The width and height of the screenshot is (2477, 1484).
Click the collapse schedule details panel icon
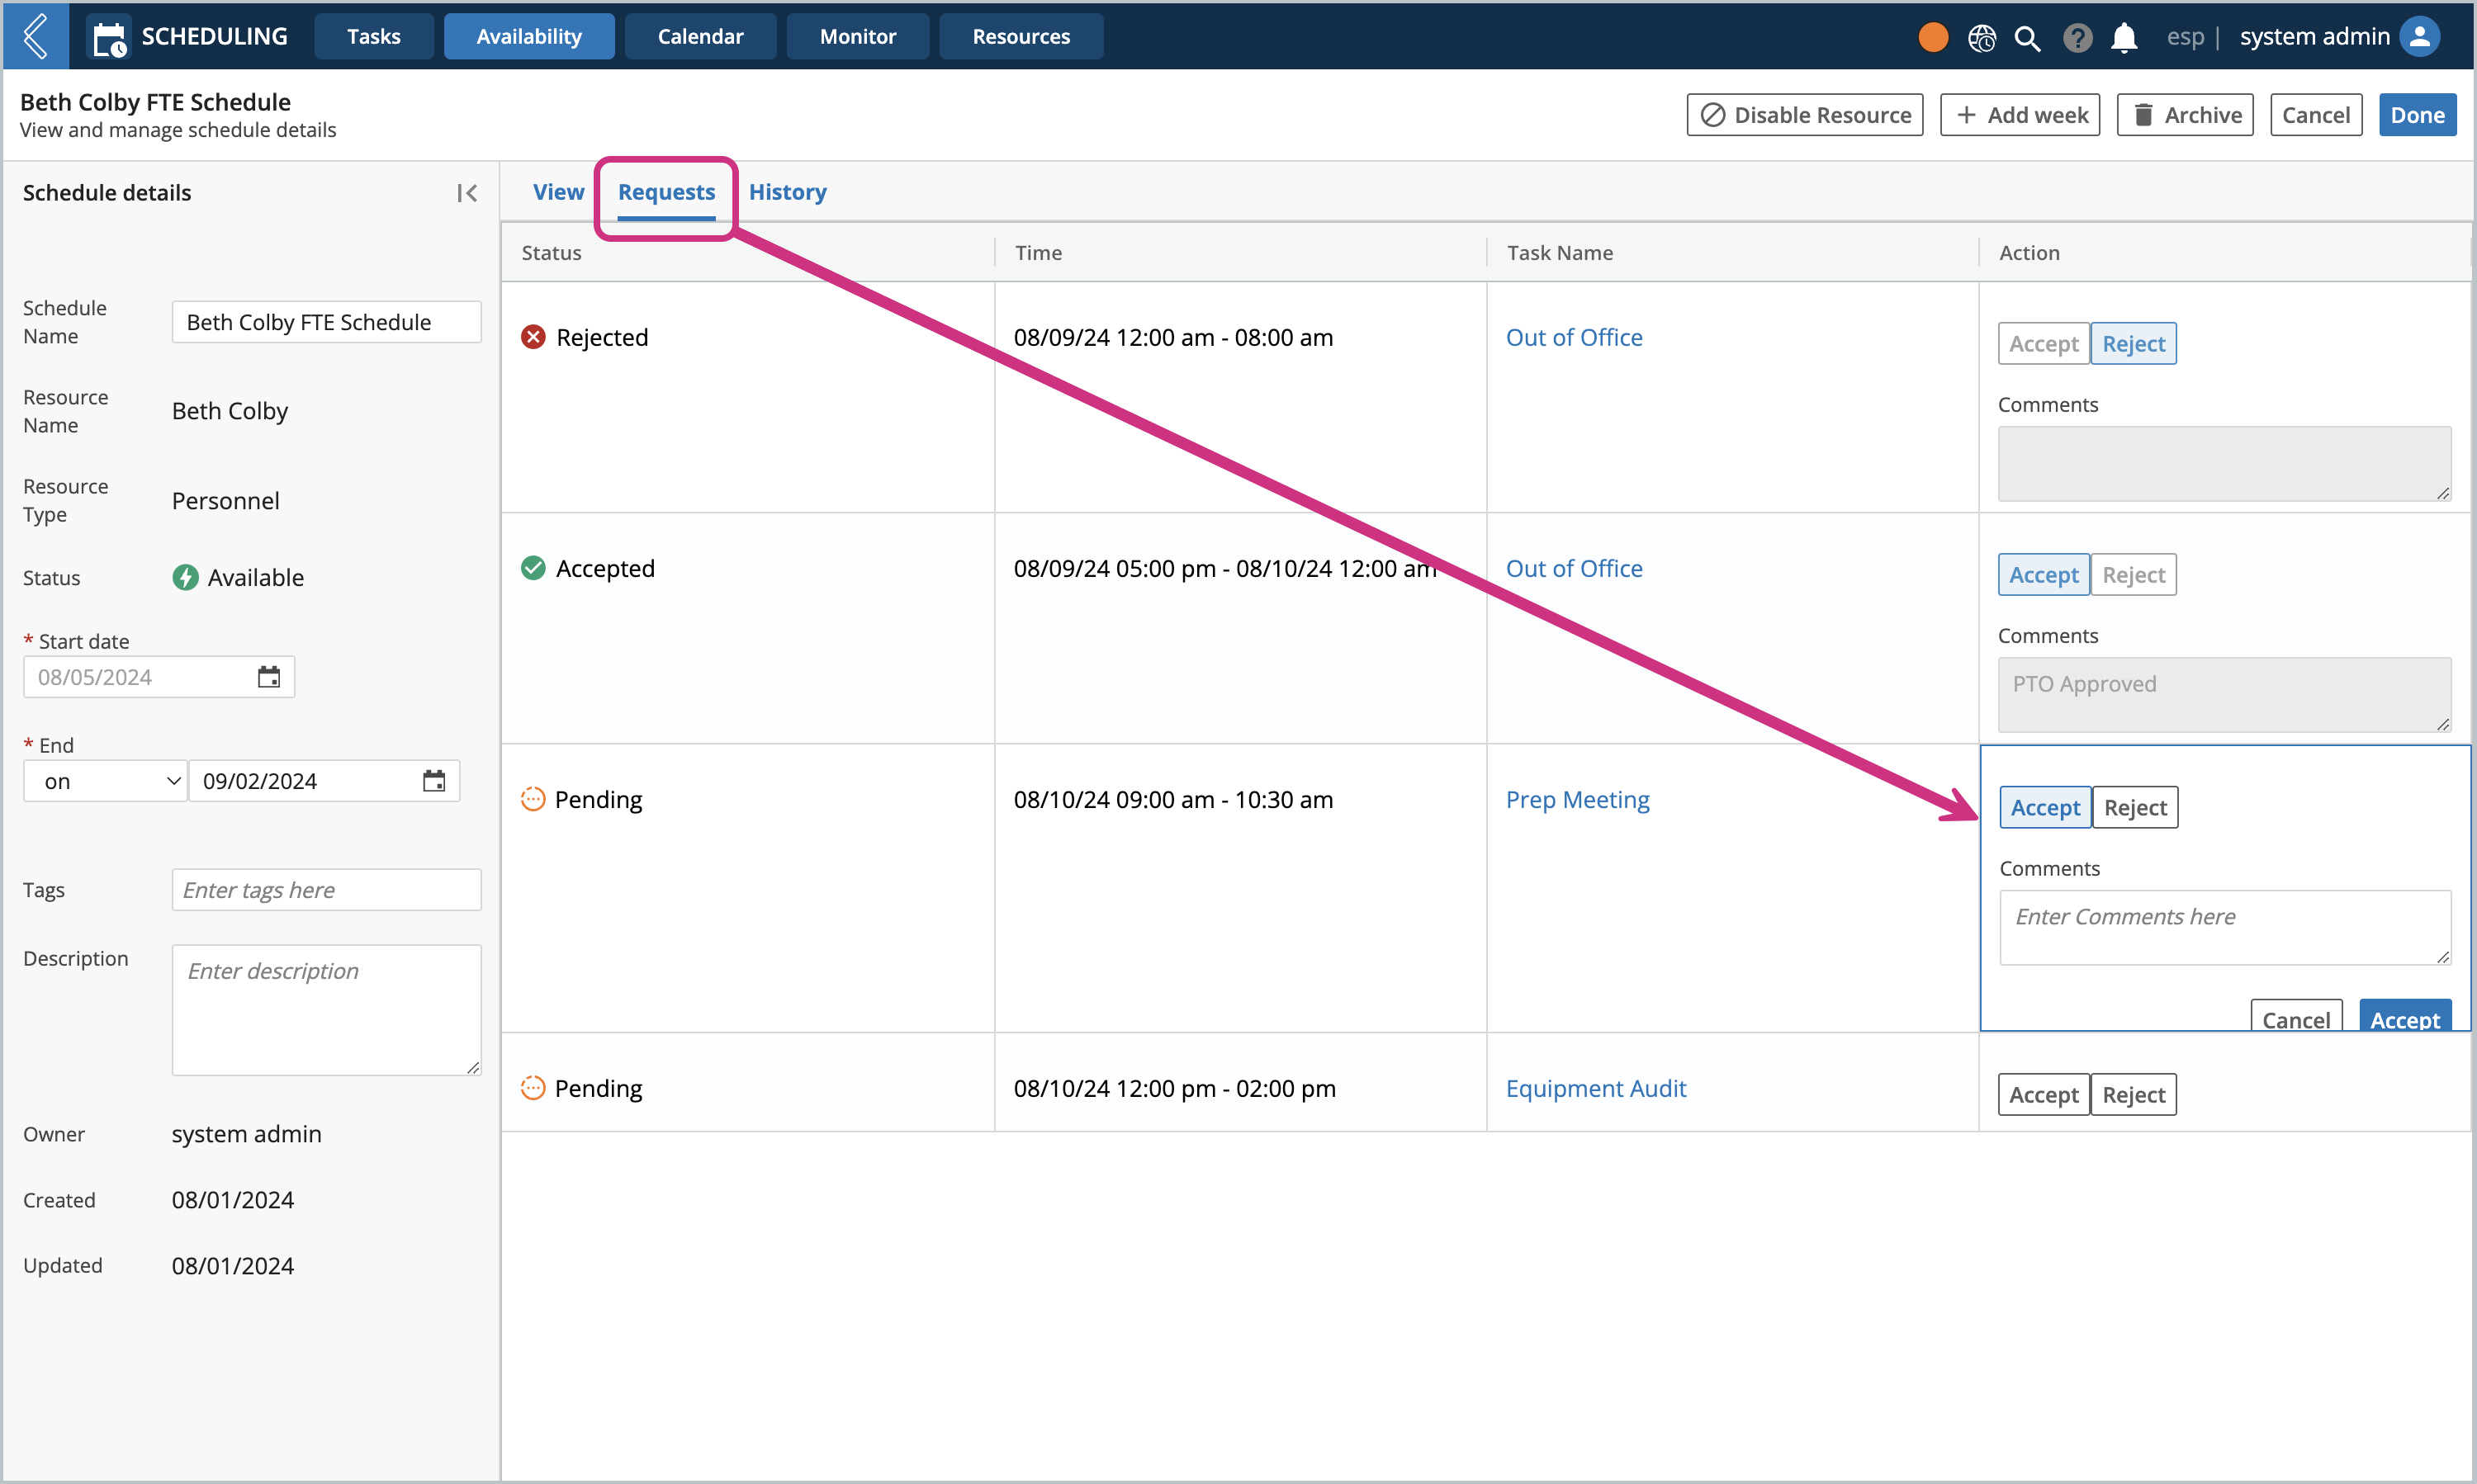(x=468, y=192)
